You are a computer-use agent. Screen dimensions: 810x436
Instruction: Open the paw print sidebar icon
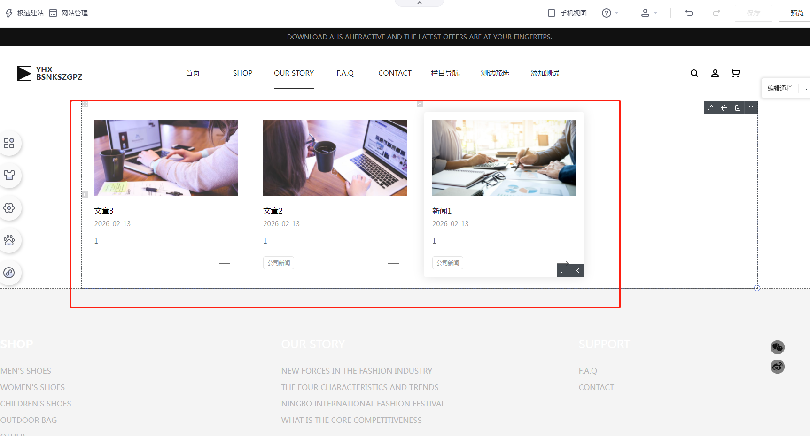click(9, 240)
